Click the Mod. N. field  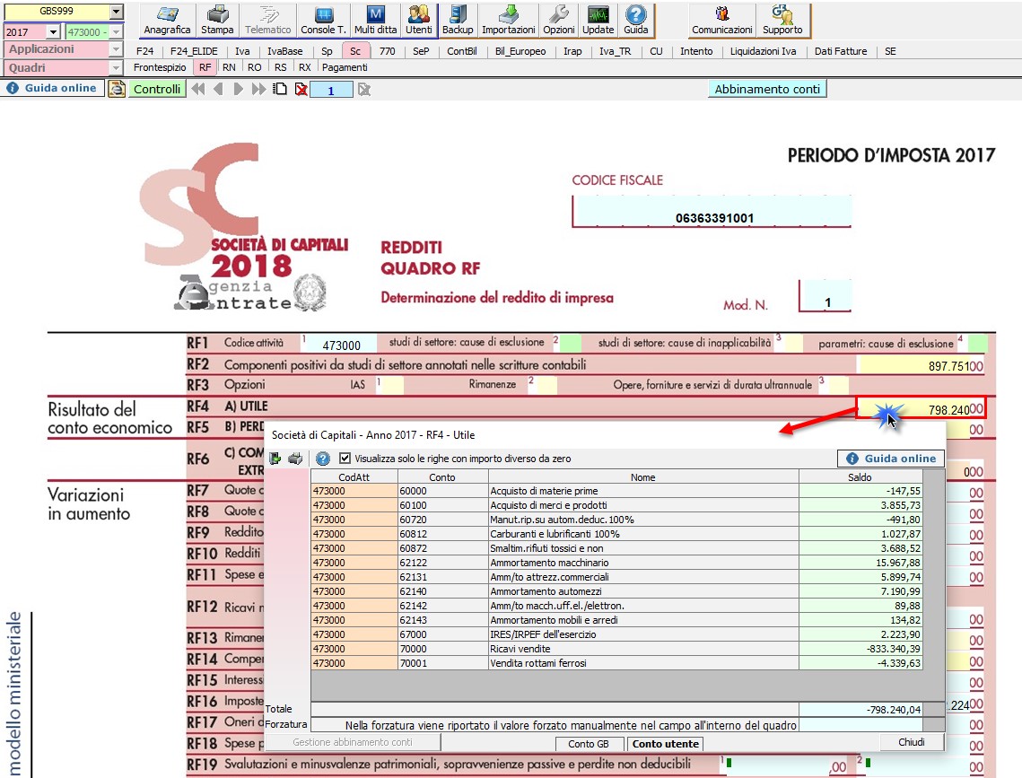825,296
